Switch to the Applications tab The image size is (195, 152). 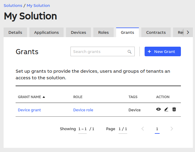click(46, 32)
